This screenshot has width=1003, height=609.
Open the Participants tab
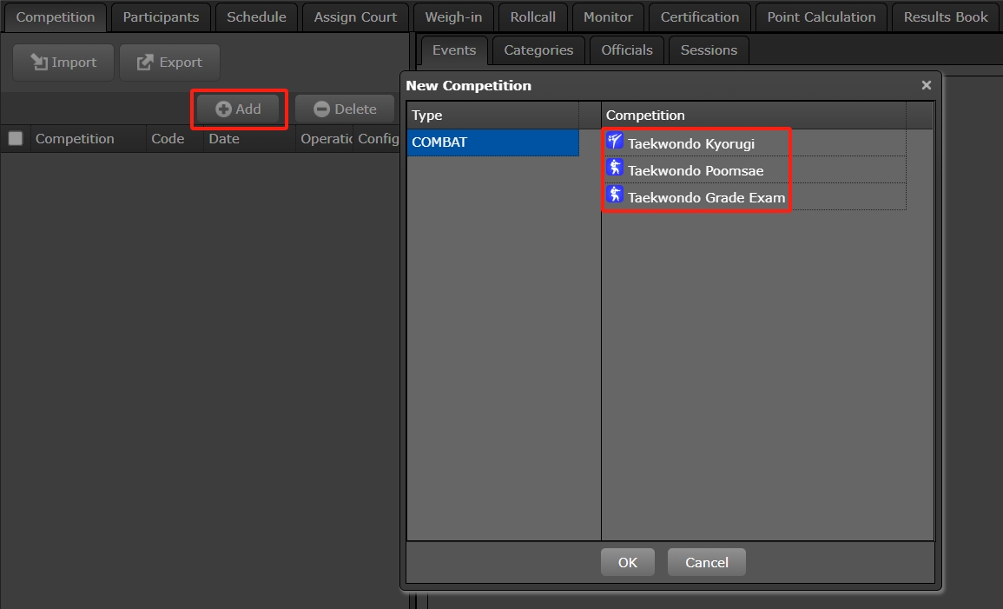(x=161, y=17)
